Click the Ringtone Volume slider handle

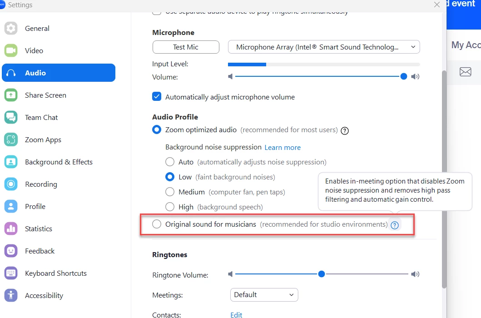(x=322, y=274)
